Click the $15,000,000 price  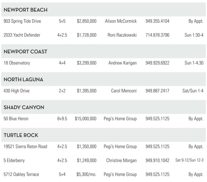85,119
